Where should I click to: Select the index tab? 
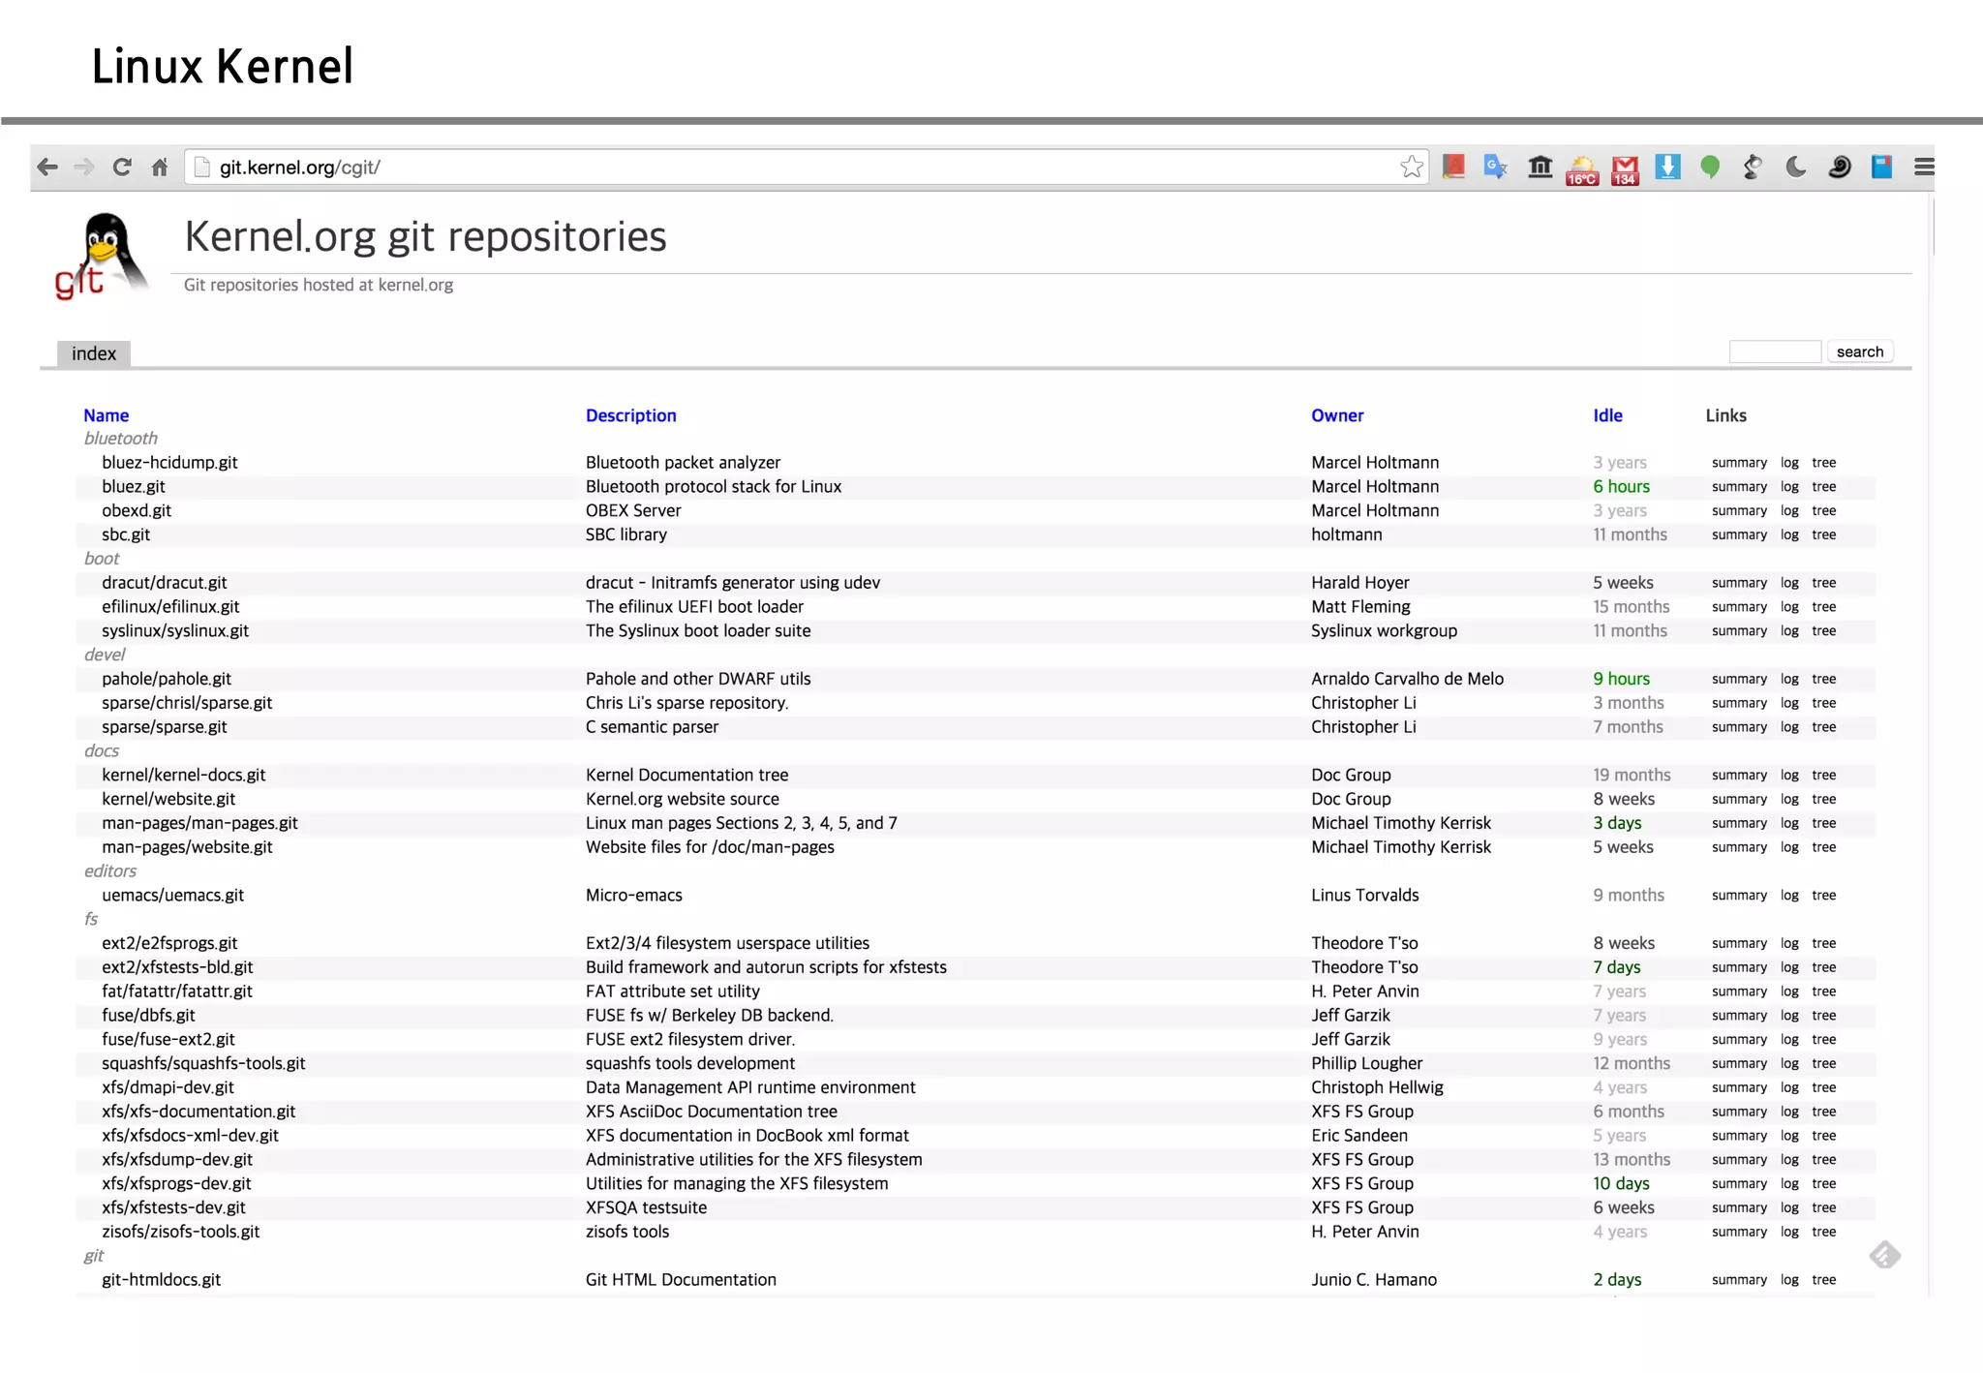point(94,353)
